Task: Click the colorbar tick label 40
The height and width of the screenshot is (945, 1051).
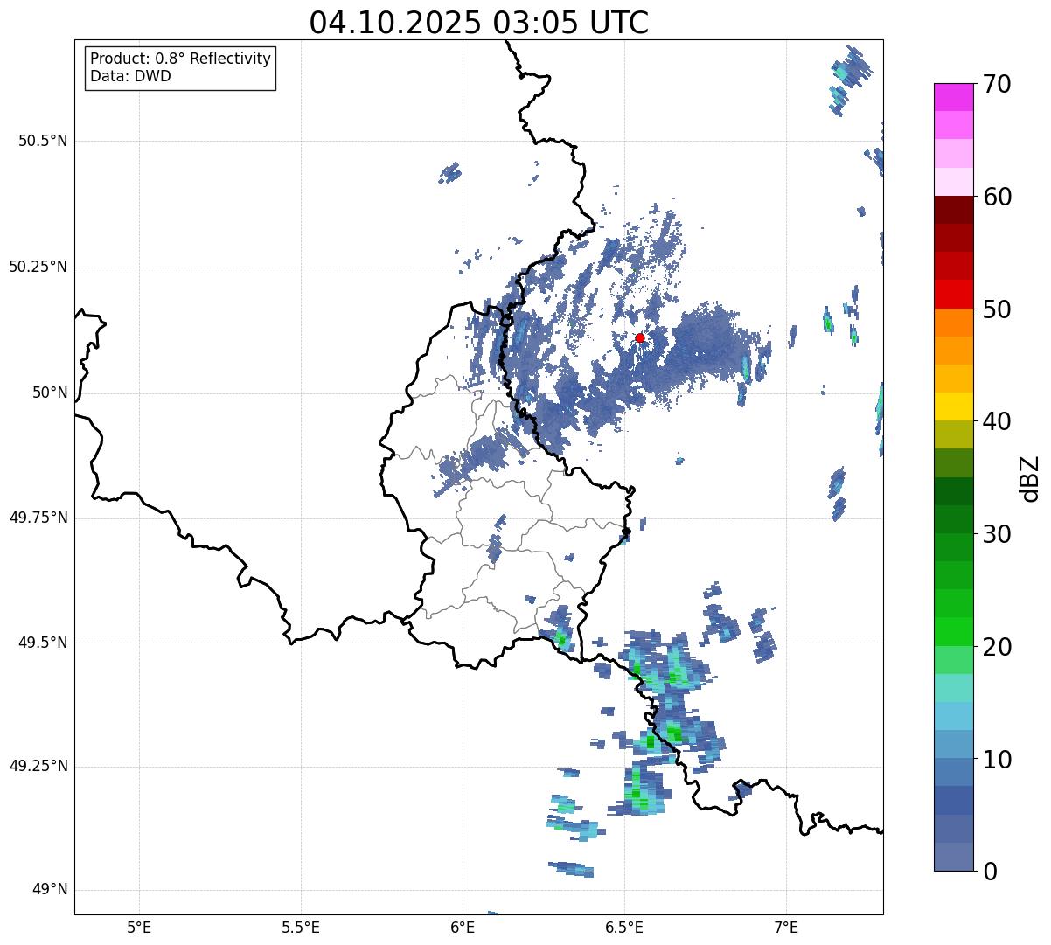Action: click(x=998, y=421)
